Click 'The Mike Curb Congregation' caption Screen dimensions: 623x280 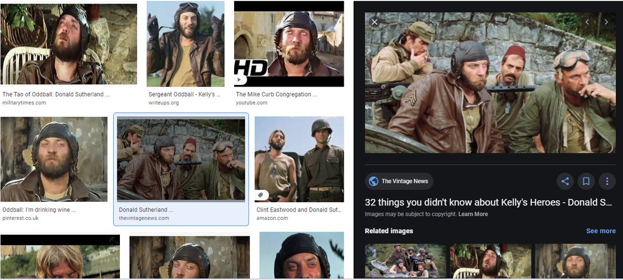tap(276, 94)
